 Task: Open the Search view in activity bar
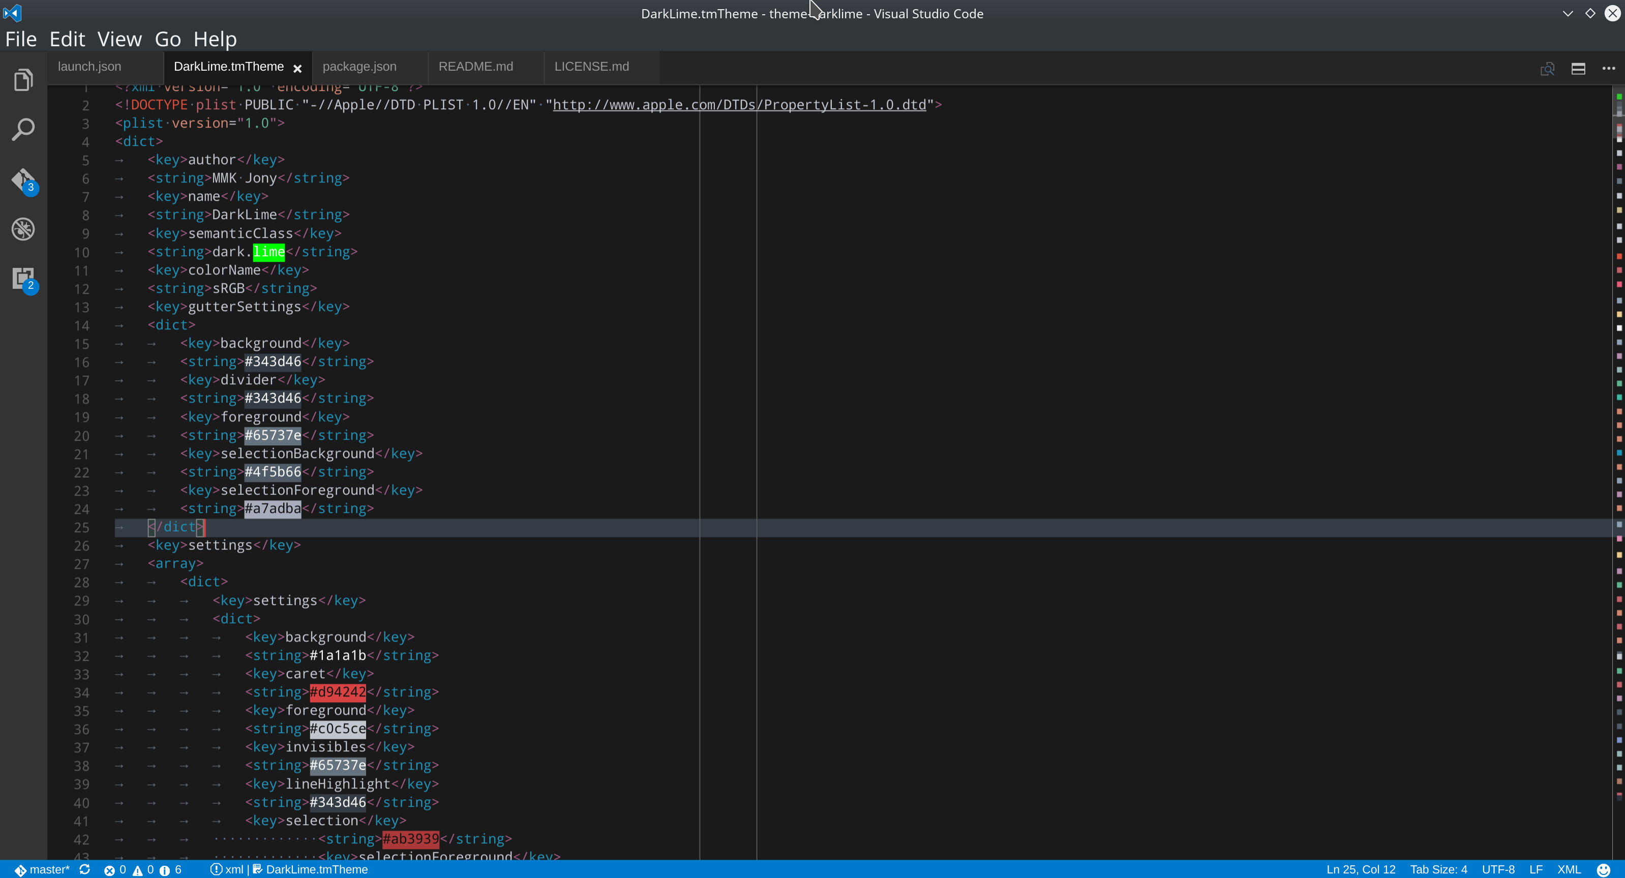click(23, 130)
